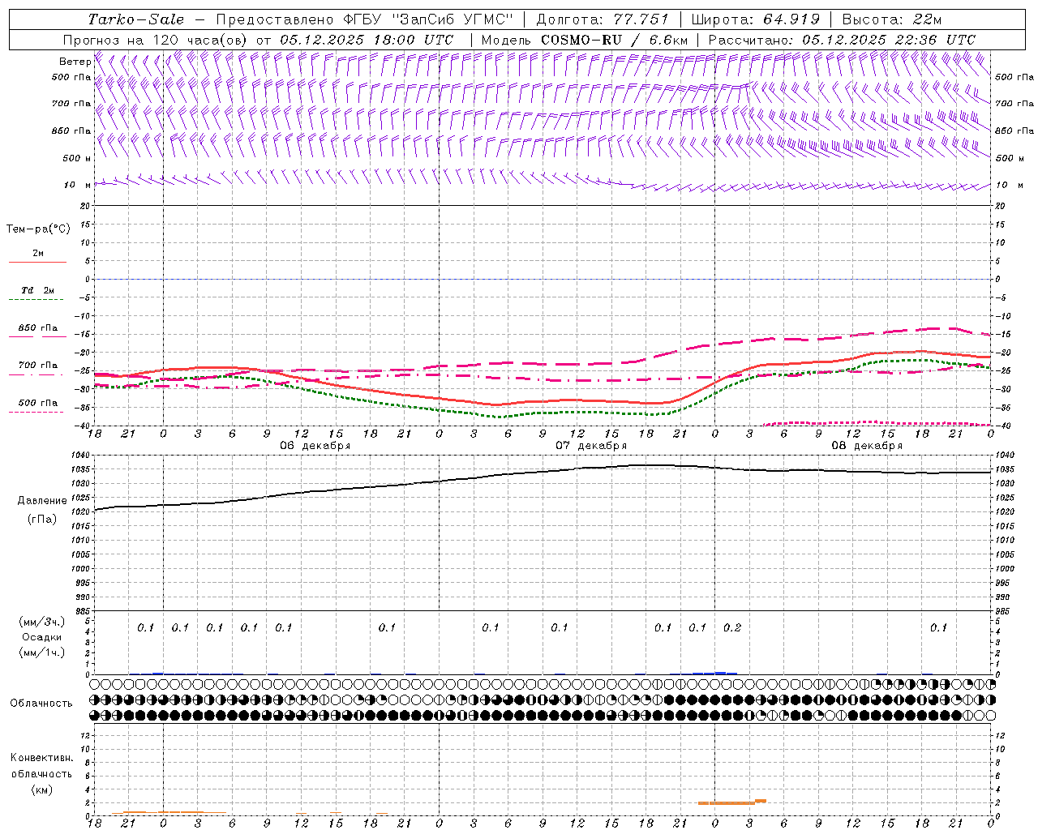Select the 07 декабря date label
Image resolution: width=1038 pixels, height=830 pixels.
(591, 446)
